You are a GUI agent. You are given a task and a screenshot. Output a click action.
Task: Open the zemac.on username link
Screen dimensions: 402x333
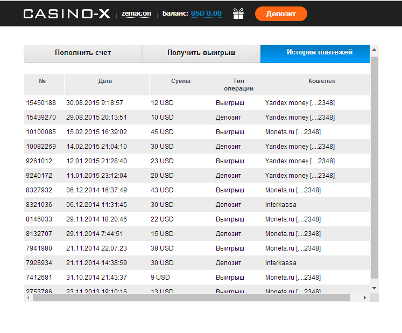click(136, 13)
